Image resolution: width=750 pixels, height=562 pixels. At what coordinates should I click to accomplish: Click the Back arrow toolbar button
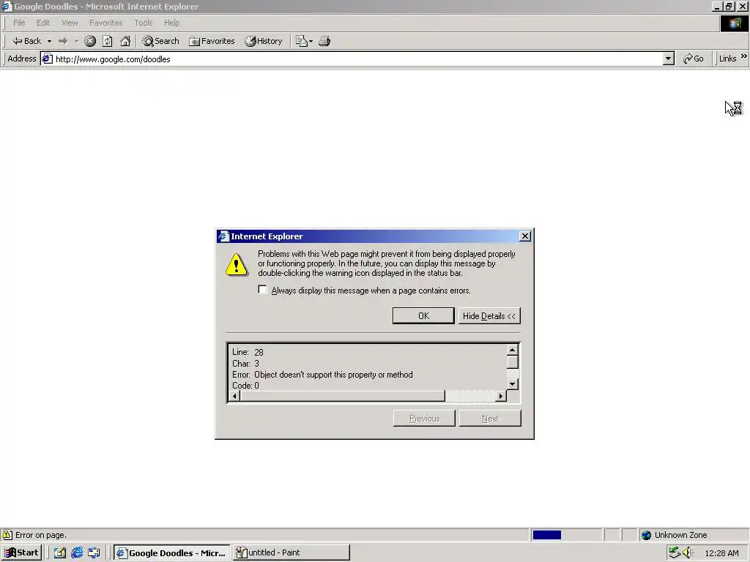pos(26,41)
